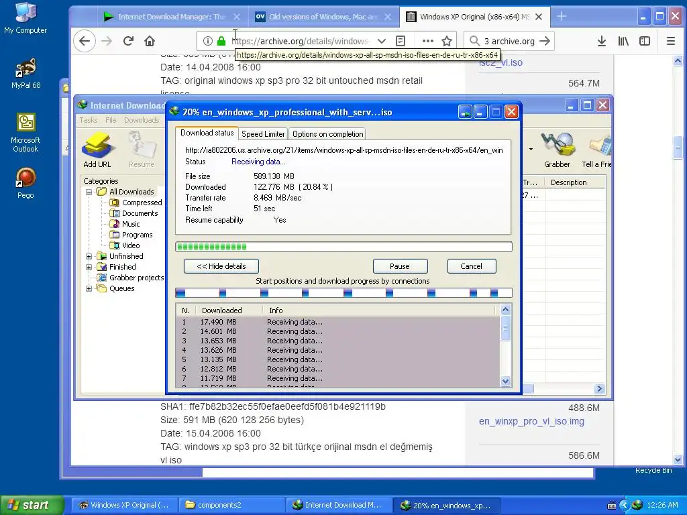Open the File menu in IDM
This screenshot has height=515, width=687.
(x=111, y=120)
